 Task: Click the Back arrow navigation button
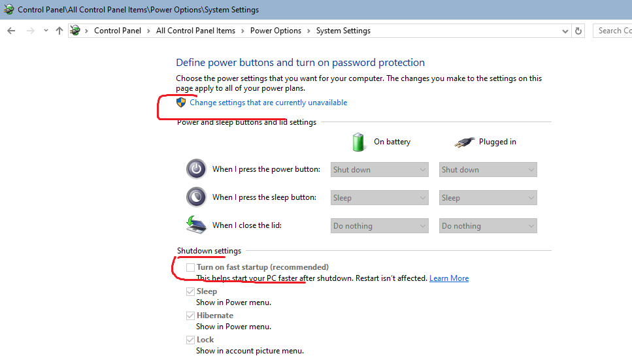pyautogui.click(x=11, y=31)
